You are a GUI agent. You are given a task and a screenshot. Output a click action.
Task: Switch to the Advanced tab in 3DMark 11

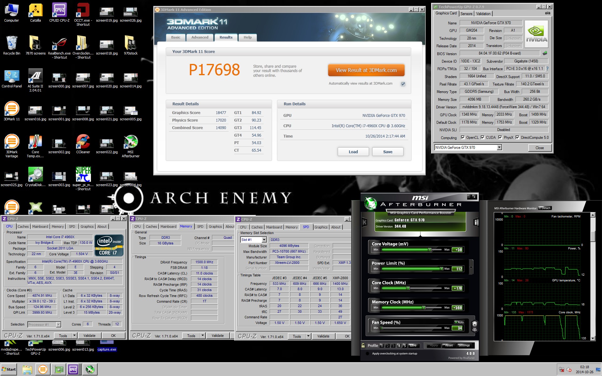point(200,37)
